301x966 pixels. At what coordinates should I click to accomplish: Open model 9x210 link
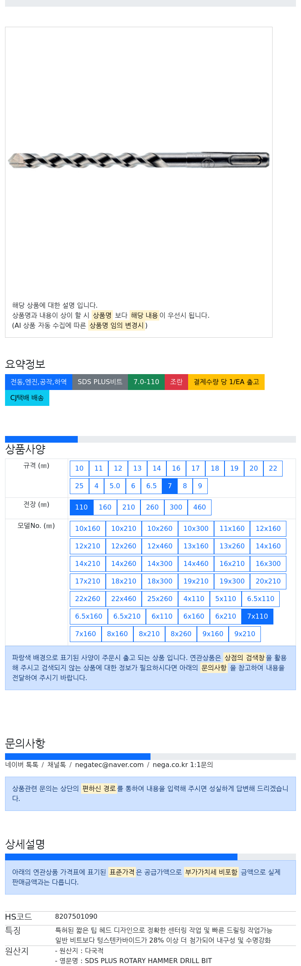coord(245,634)
